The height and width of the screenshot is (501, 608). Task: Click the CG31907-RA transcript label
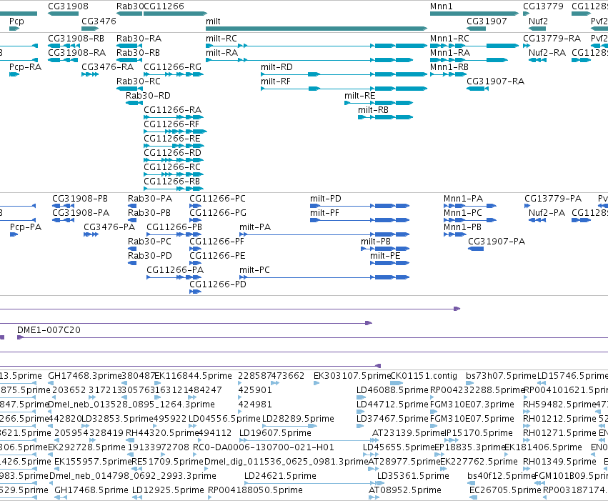tap(496, 81)
